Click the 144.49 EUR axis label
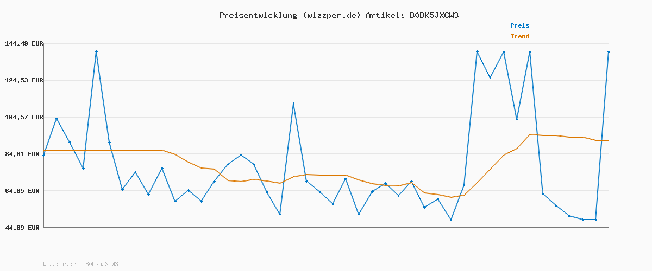 click(x=23, y=43)
